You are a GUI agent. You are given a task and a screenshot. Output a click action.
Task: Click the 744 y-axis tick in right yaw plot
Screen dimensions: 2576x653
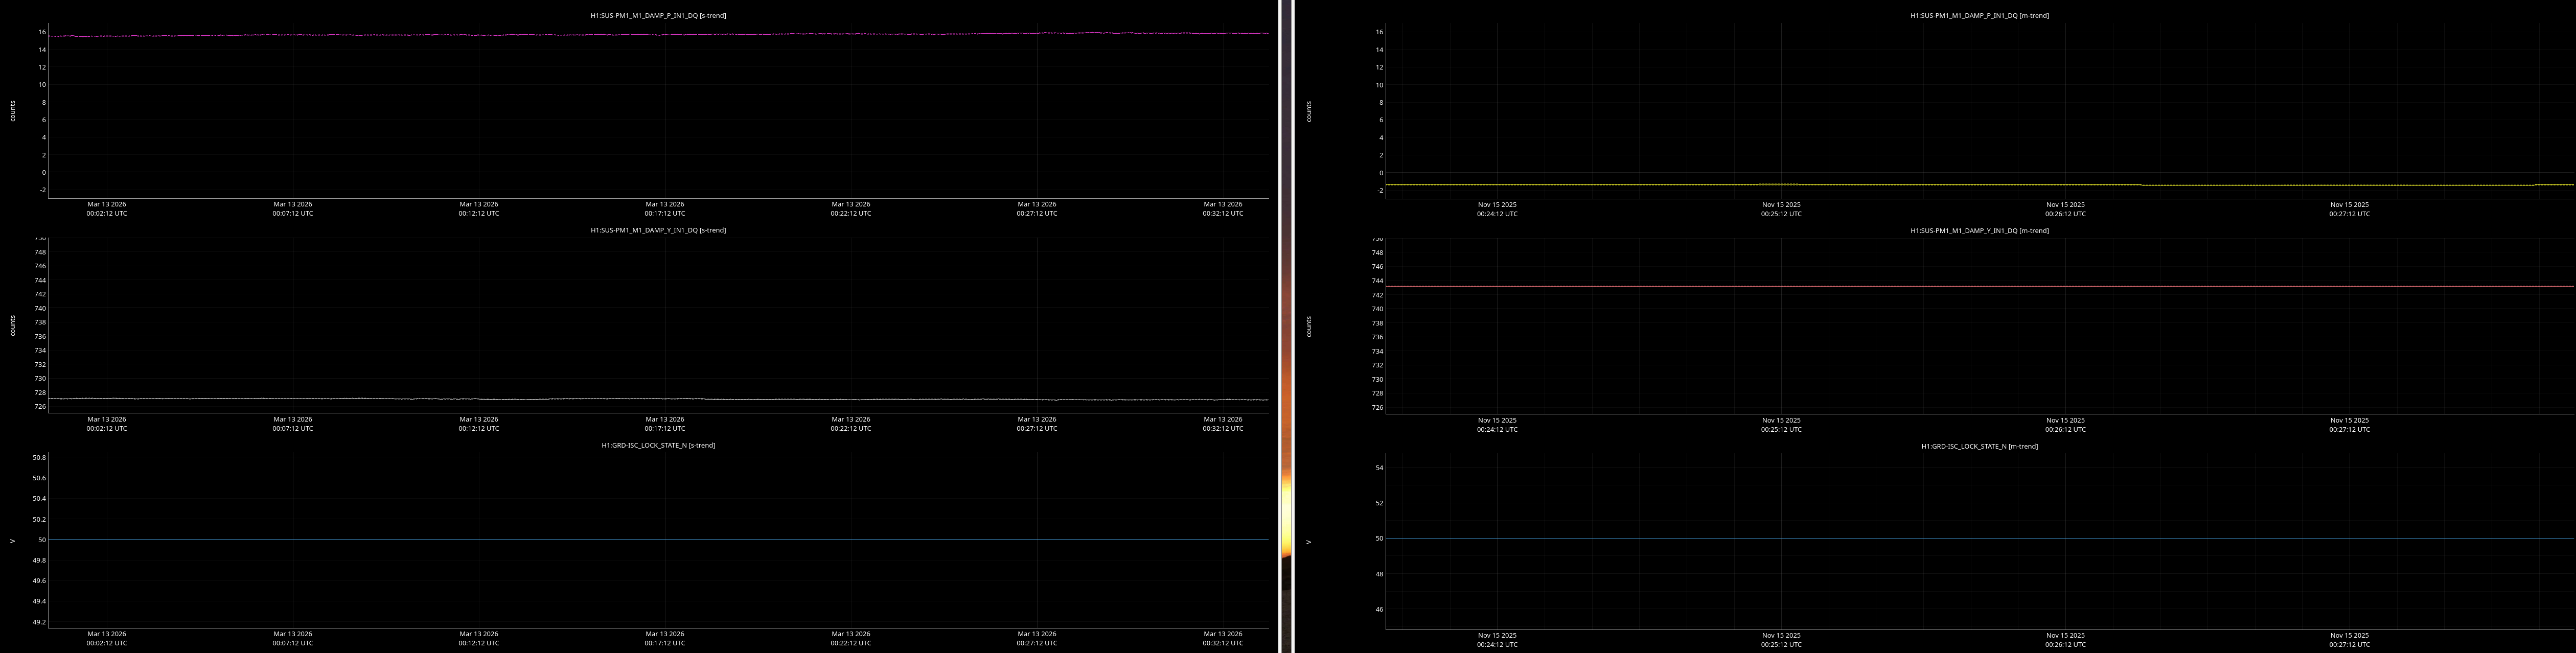1377,281
